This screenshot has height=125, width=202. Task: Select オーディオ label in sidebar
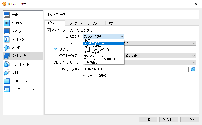(18, 48)
